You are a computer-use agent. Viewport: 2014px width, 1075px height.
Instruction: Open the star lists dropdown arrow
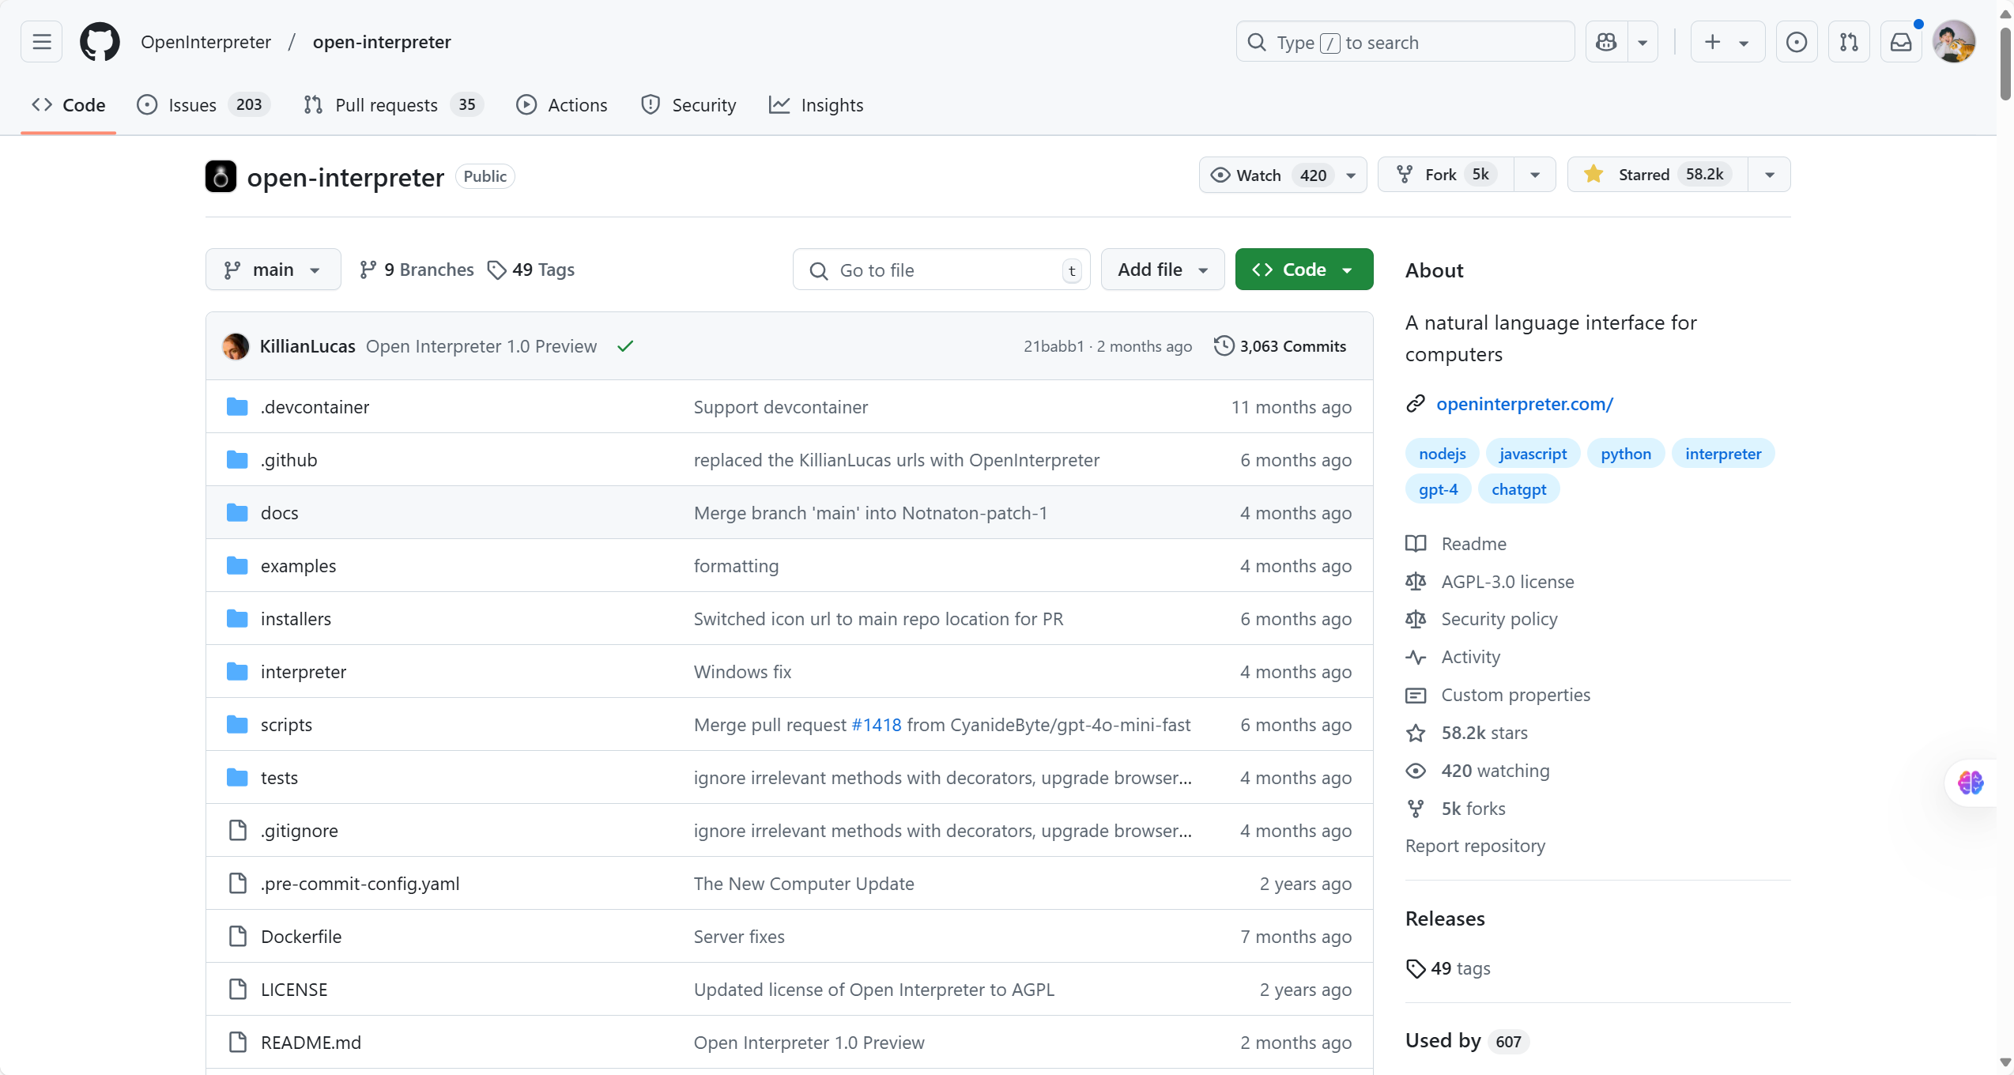[1770, 175]
